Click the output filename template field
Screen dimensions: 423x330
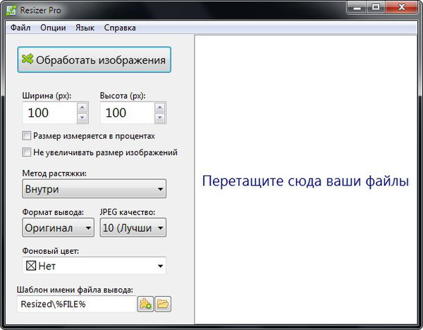pos(76,304)
